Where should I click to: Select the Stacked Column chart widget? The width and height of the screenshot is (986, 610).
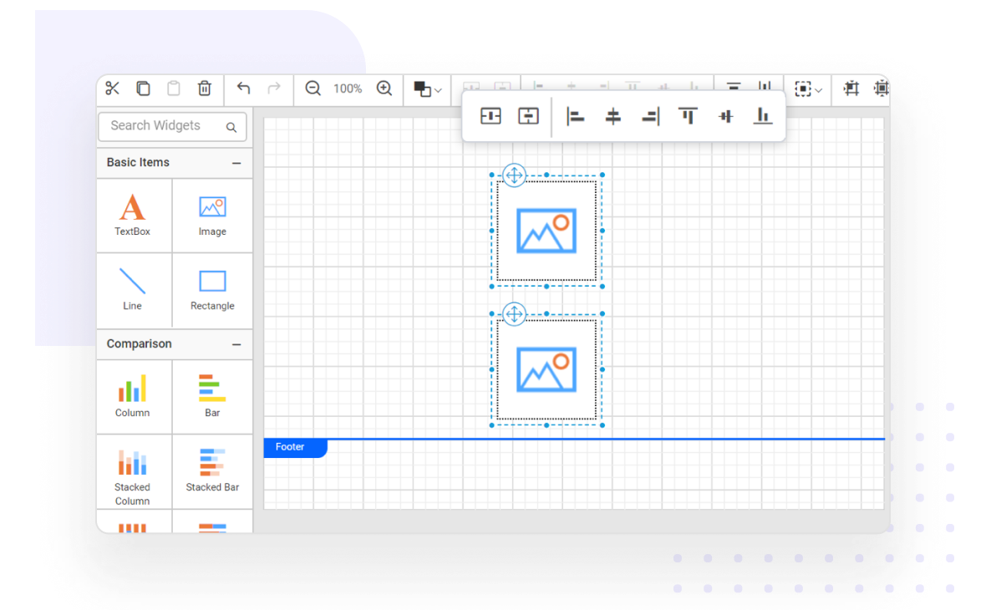point(133,471)
